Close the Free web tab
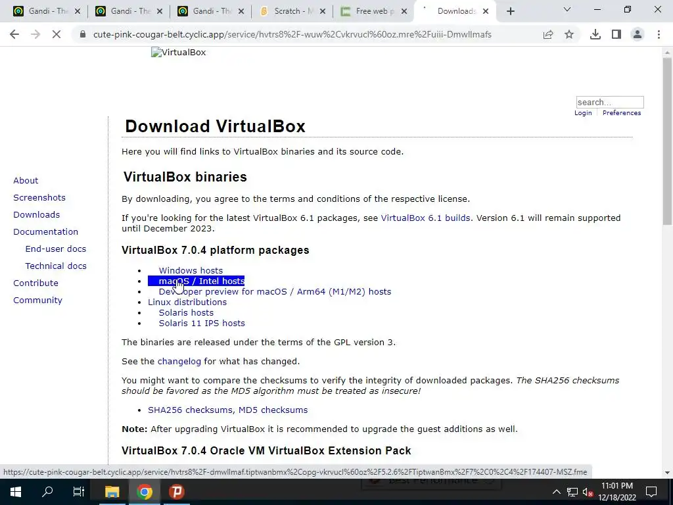This screenshot has height=505, width=673. [x=404, y=12]
